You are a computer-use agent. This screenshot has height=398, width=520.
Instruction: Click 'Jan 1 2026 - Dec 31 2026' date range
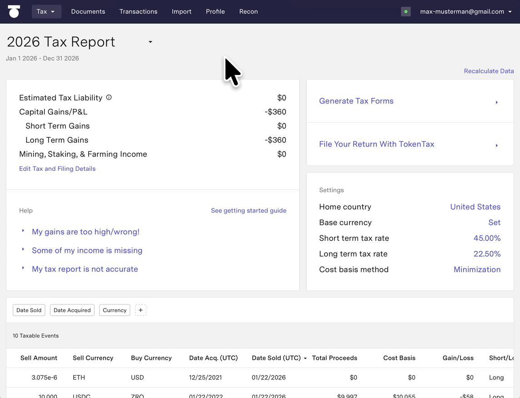tap(42, 58)
